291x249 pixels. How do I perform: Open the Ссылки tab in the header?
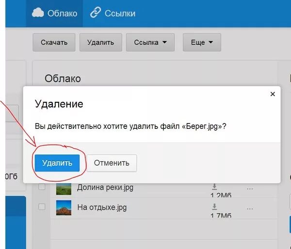click(x=113, y=14)
